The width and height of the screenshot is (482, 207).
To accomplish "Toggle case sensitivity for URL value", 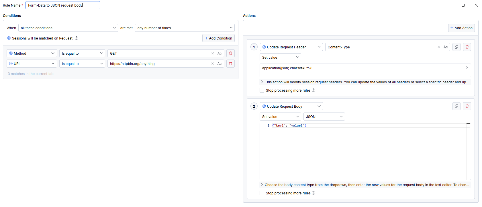I will point(220,64).
